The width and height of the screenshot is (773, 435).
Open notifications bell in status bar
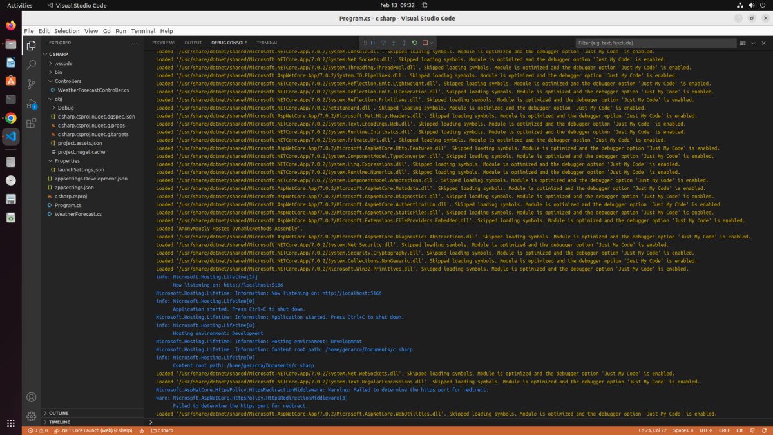(766, 430)
